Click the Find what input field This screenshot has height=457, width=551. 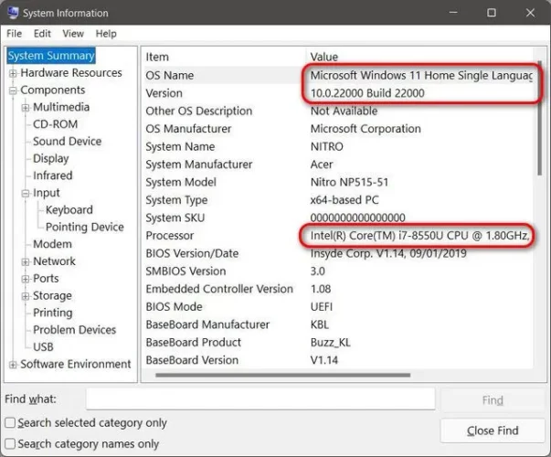(260, 399)
